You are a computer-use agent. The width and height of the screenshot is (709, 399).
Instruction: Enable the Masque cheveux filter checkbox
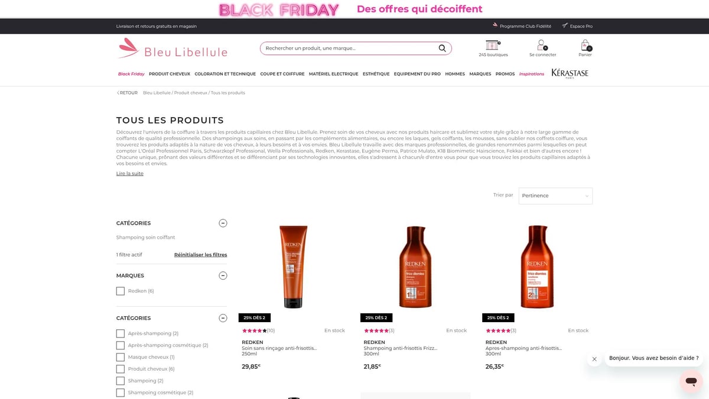[x=121, y=357]
